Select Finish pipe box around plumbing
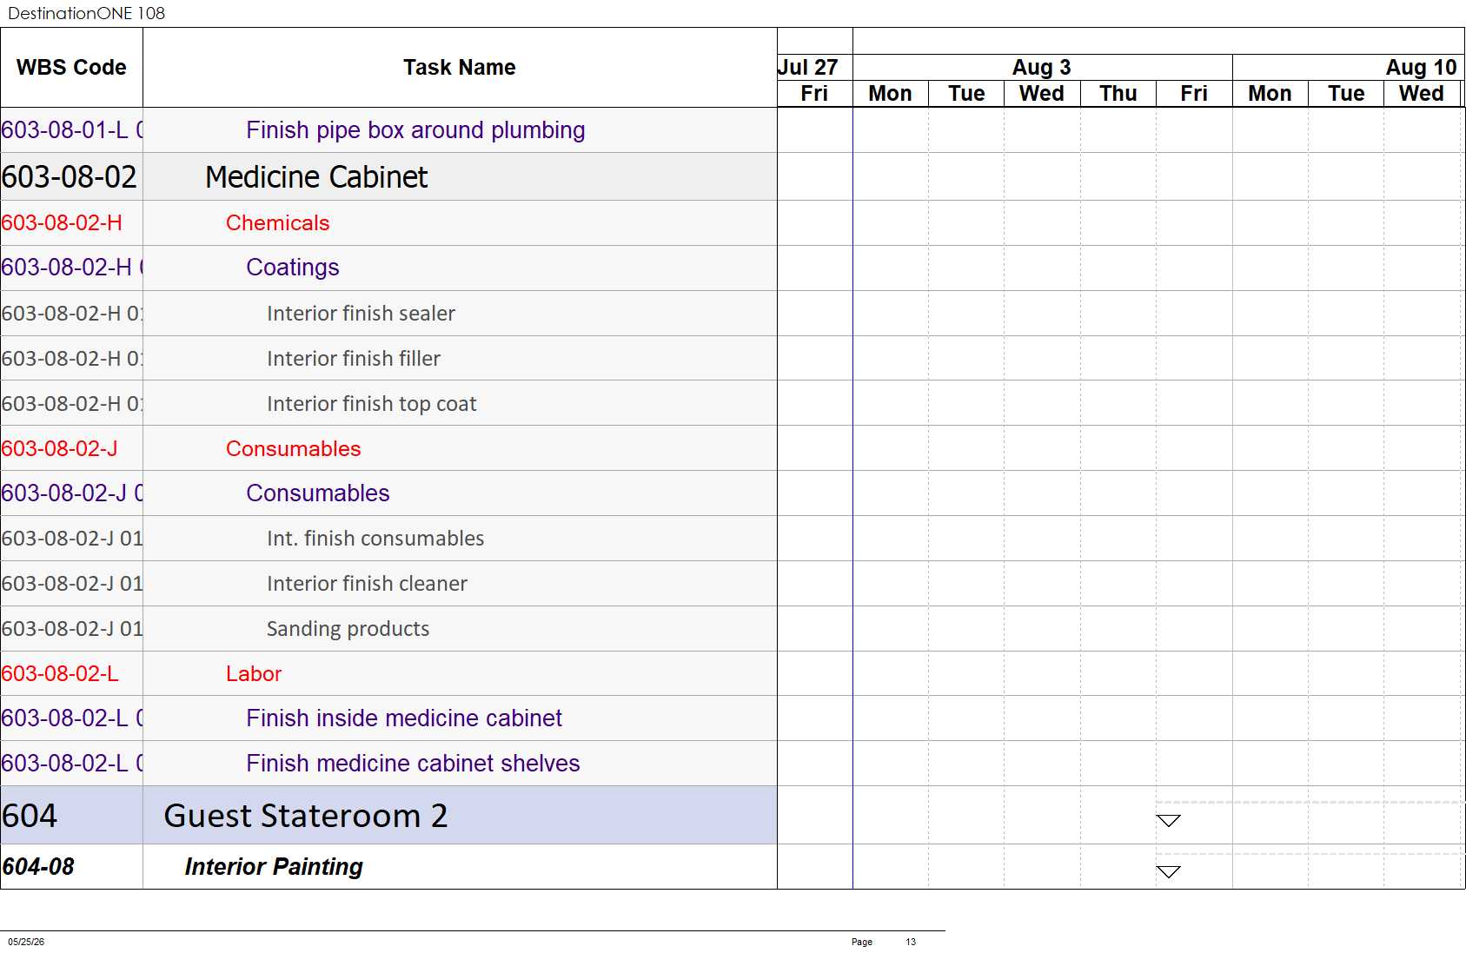This screenshot has width=1466, height=953. 415,130
